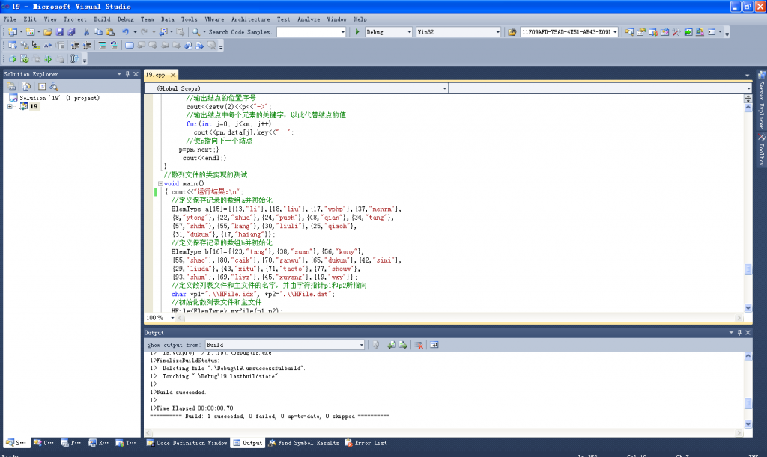Click the Paste clipboard icon
Image resolution: width=767 pixels, height=457 pixels.
coord(109,32)
